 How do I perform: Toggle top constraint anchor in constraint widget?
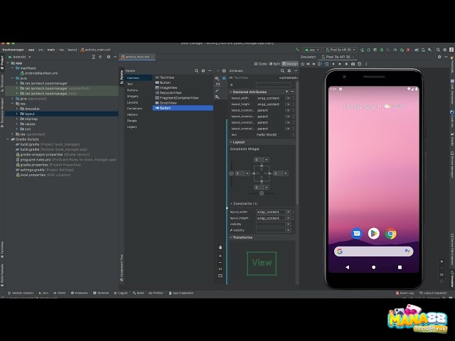pyautogui.click(x=262, y=166)
